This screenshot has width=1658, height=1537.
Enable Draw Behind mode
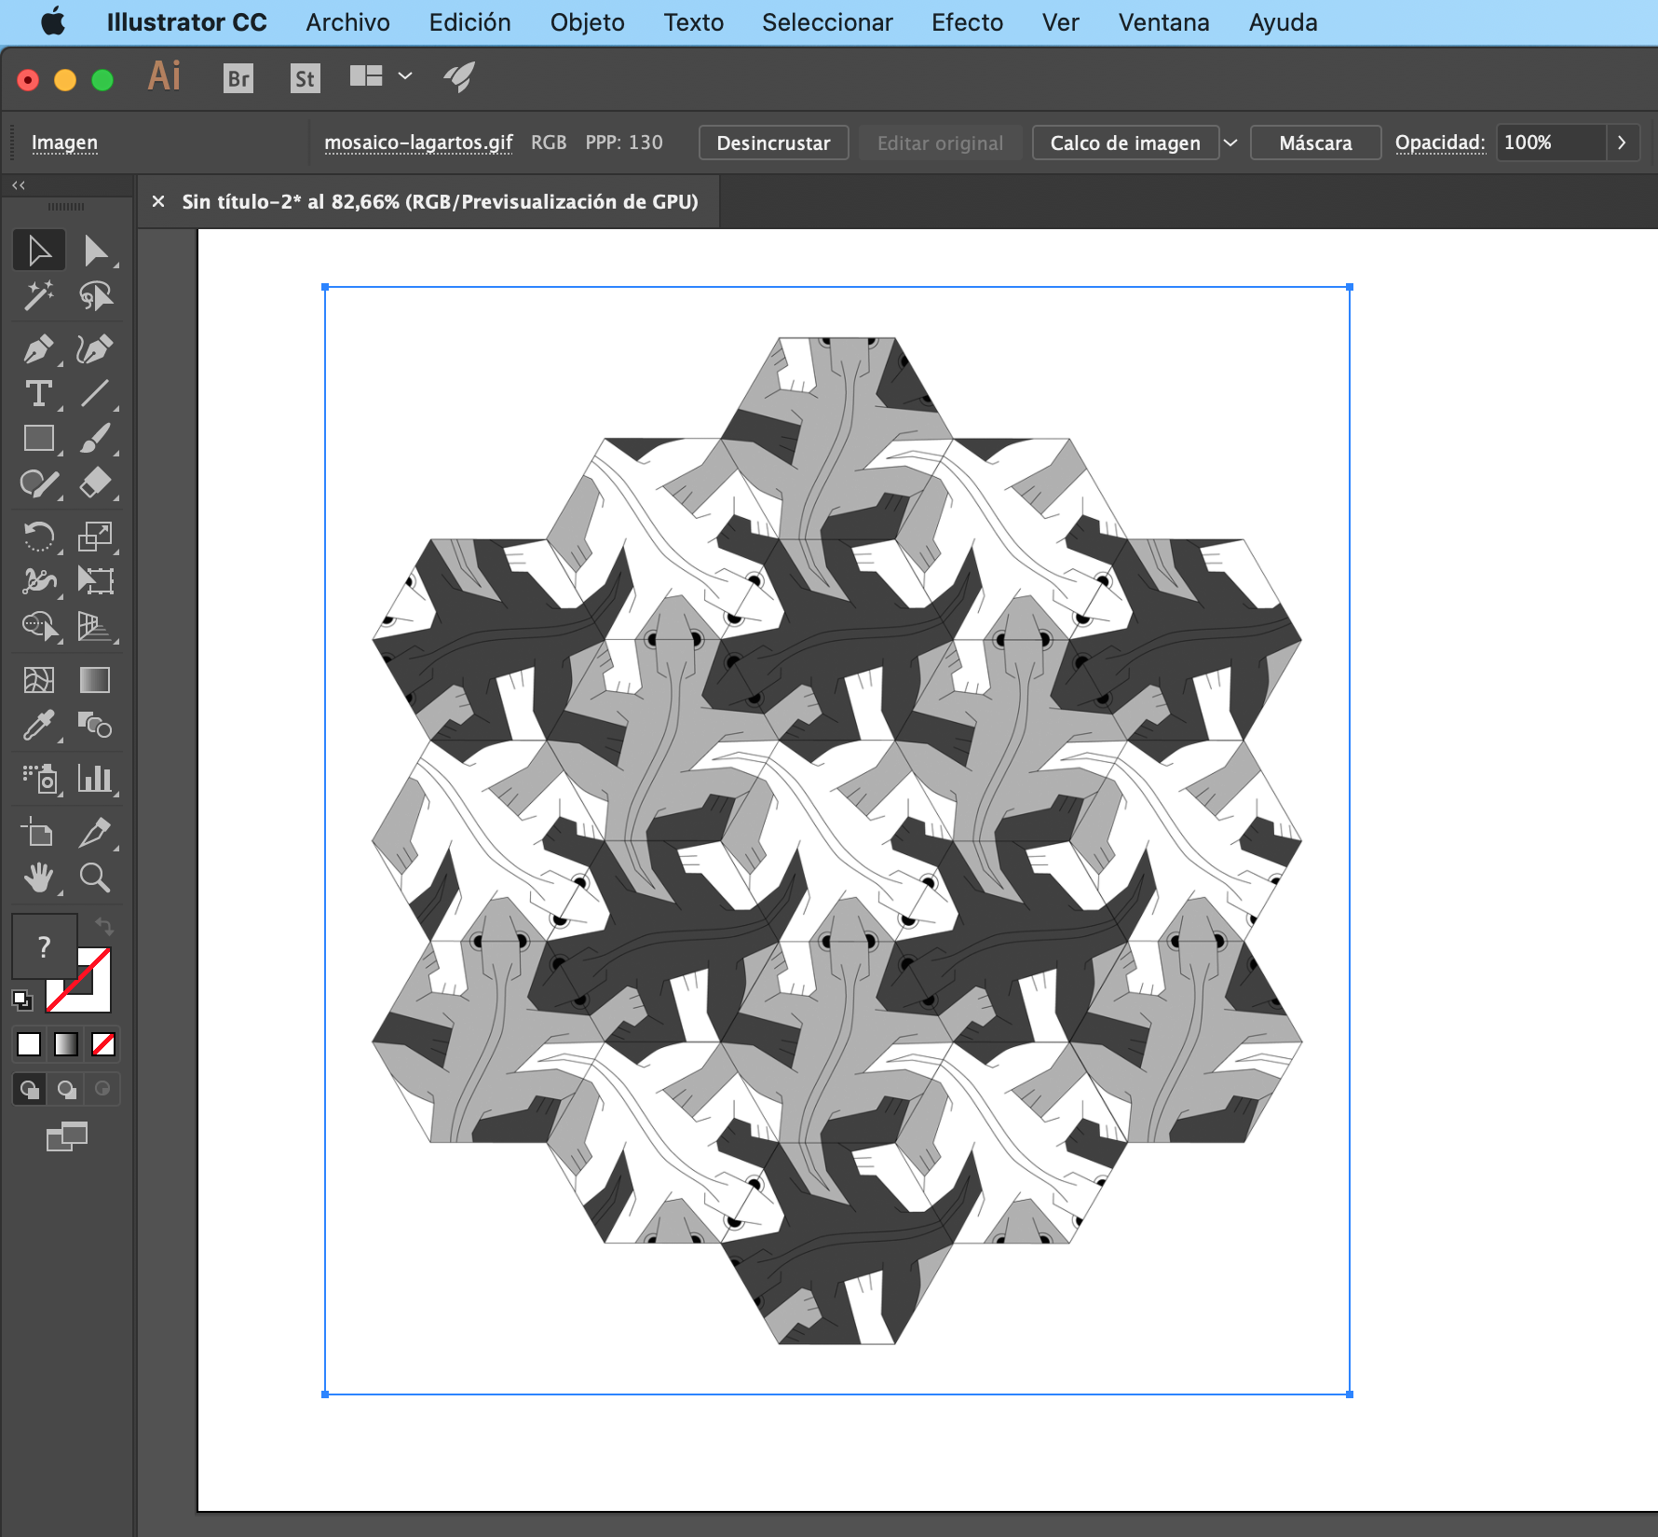point(66,1089)
